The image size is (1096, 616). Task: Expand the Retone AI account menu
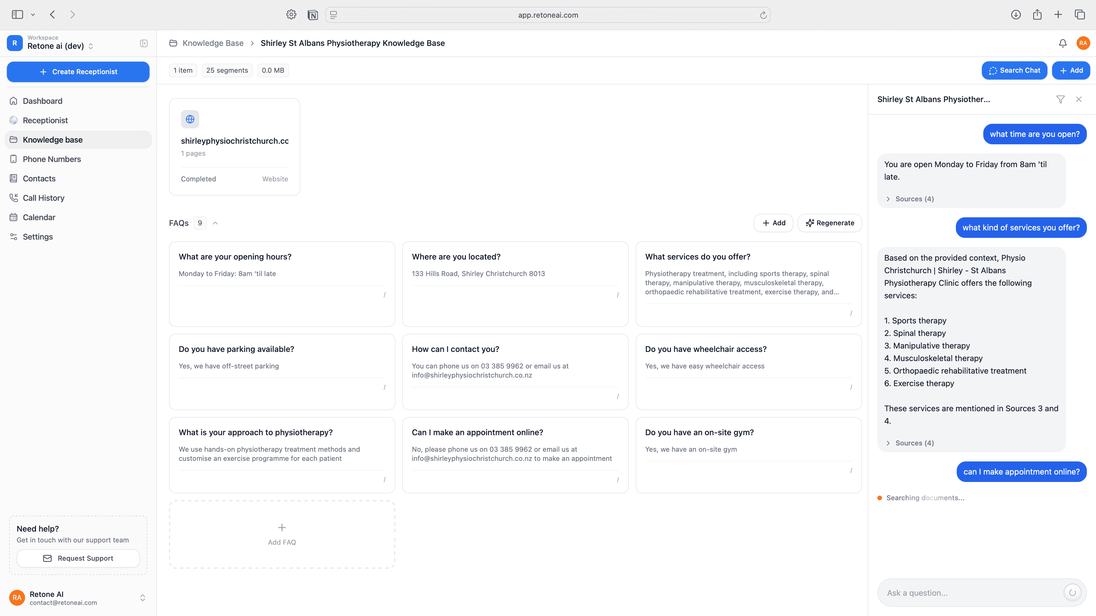click(142, 598)
